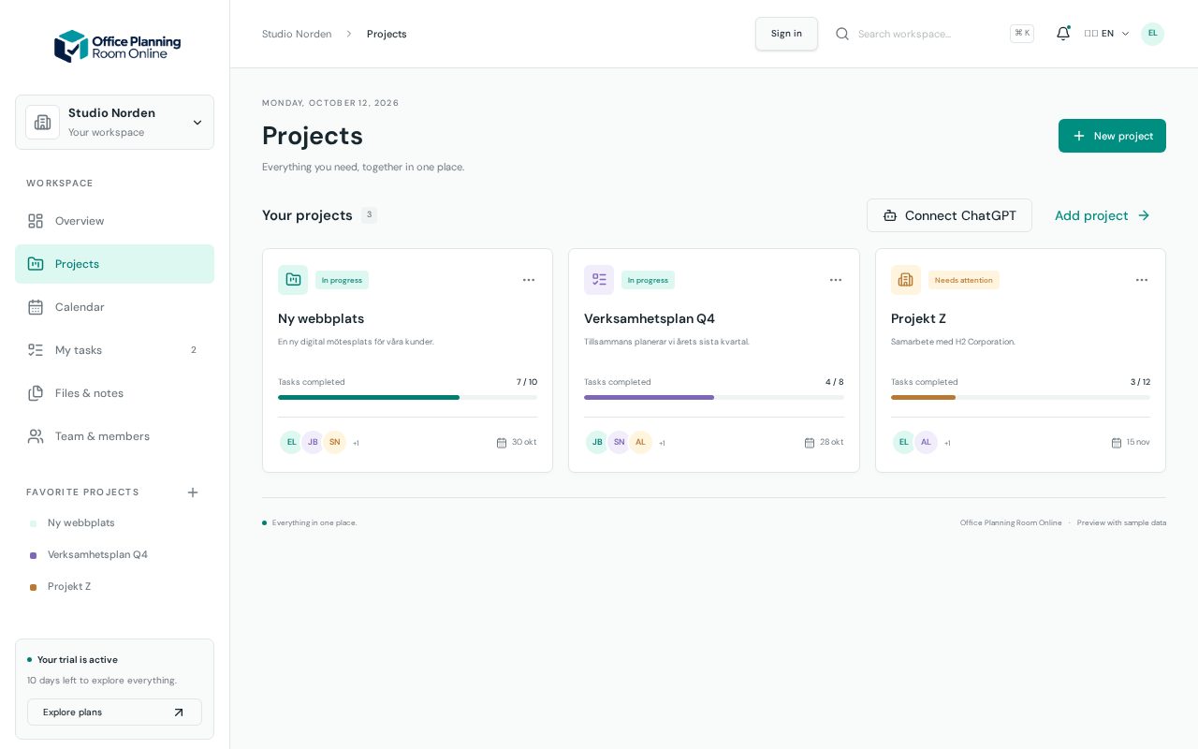
Task: Click the Studio Norden workspace building icon
Action: click(x=43, y=123)
